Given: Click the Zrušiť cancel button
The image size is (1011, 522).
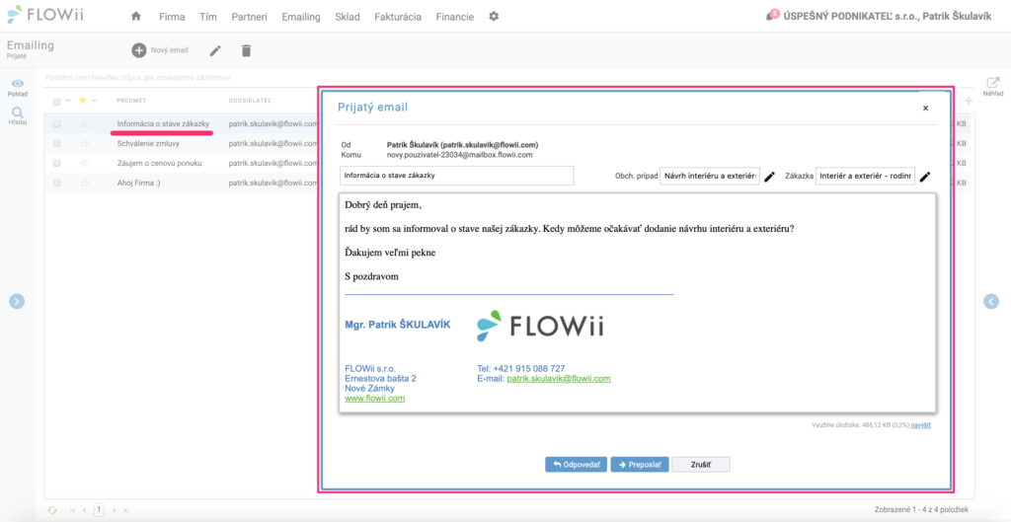Looking at the screenshot, I should [701, 465].
